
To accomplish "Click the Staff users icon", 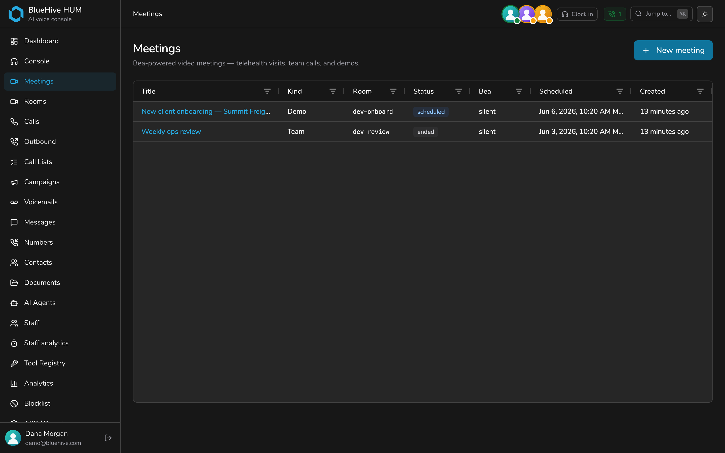I will [x=14, y=323].
